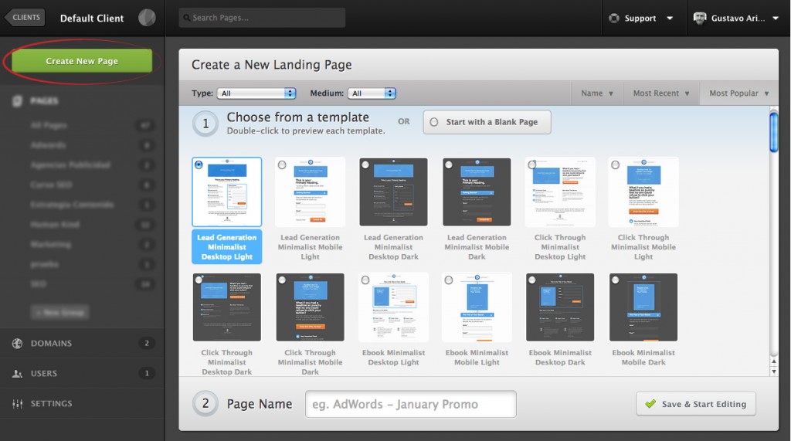Click the user avatar photo in header

point(700,19)
